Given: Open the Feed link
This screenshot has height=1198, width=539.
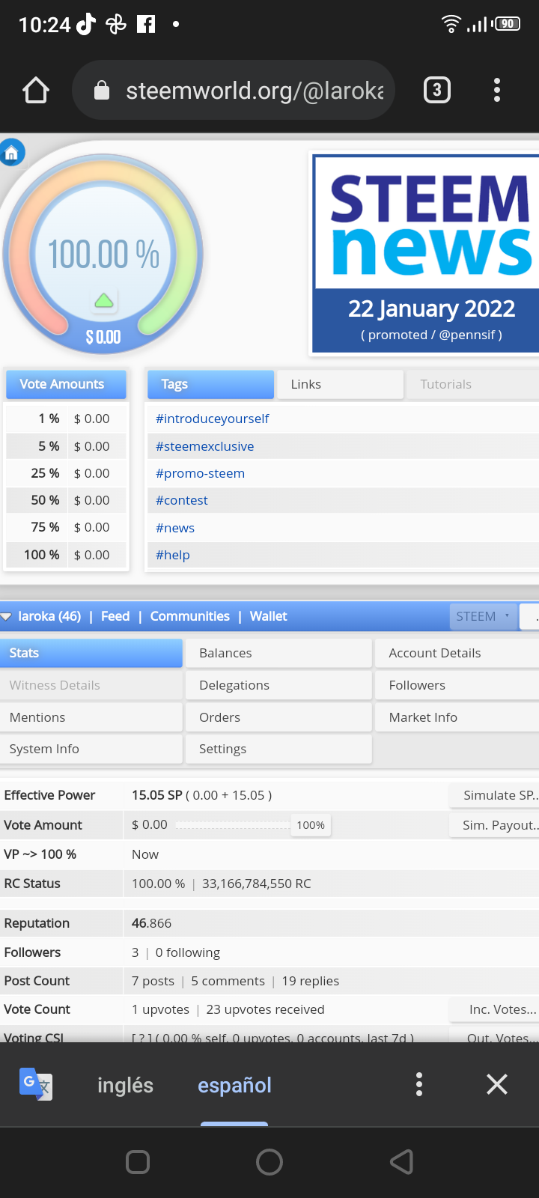Looking at the screenshot, I should tap(115, 616).
